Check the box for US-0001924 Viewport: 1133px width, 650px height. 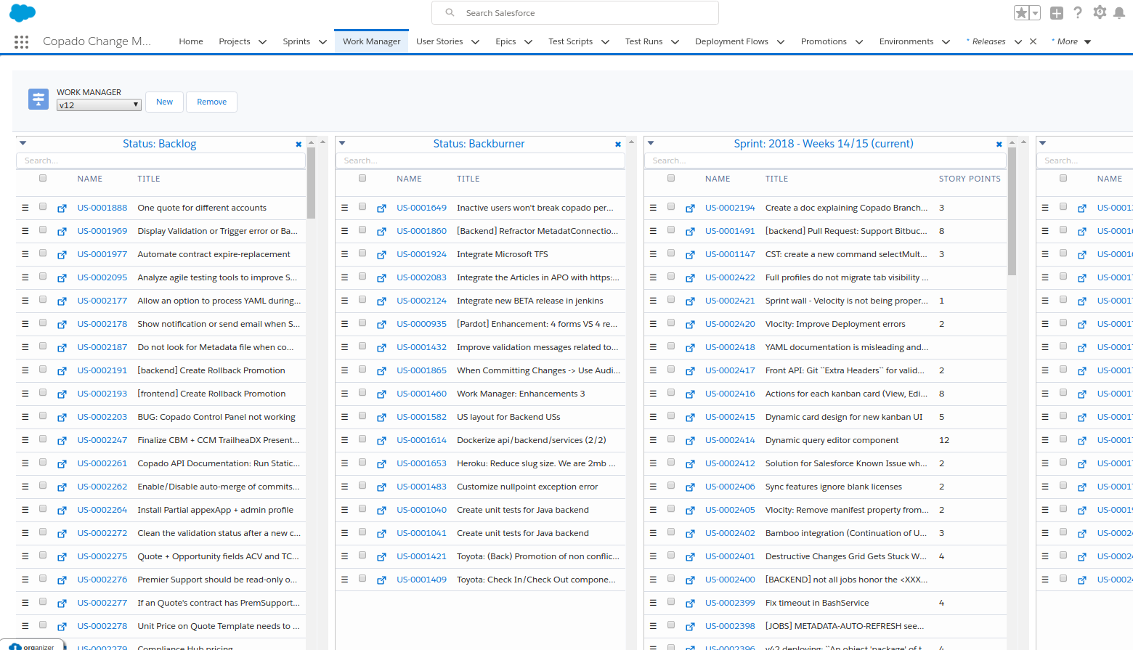click(362, 253)
